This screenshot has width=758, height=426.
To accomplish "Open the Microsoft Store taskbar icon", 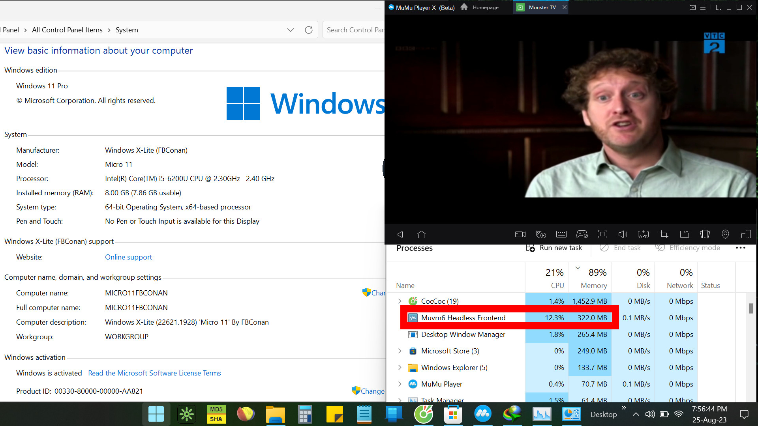I will pyautogui.click(x=453, y=414).
